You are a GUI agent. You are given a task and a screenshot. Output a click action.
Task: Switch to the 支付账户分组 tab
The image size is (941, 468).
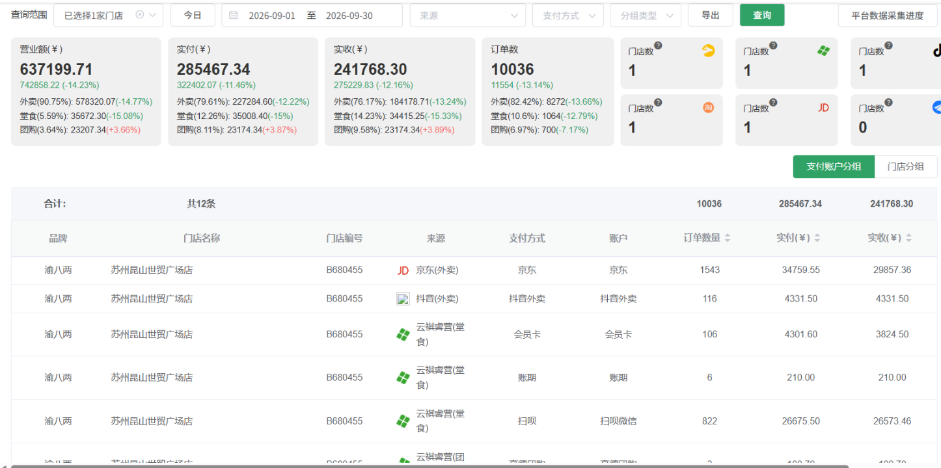834,166
